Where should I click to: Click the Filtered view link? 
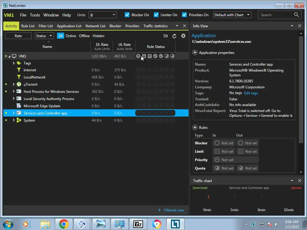(x=174, y=210)
